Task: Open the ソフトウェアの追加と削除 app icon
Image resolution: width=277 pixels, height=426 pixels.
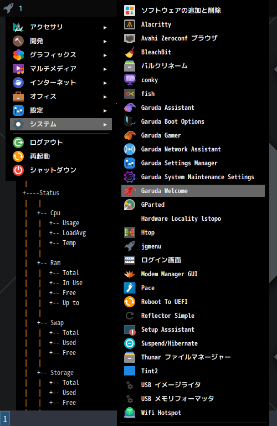Action: 130,11
